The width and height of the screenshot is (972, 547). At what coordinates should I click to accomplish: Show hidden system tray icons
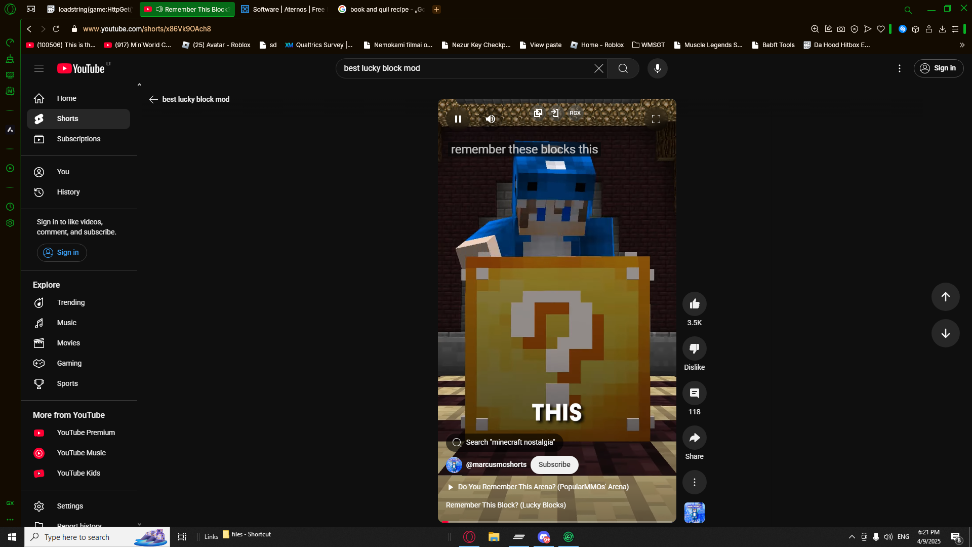tap(852, 537)
